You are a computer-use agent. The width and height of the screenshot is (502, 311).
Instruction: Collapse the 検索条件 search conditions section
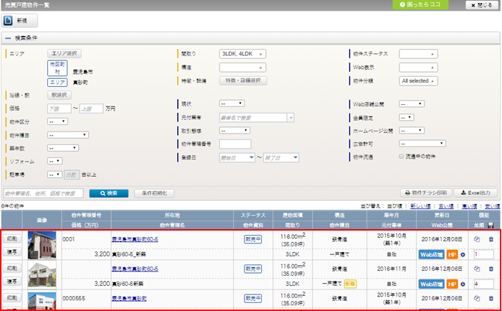point(8,37)
